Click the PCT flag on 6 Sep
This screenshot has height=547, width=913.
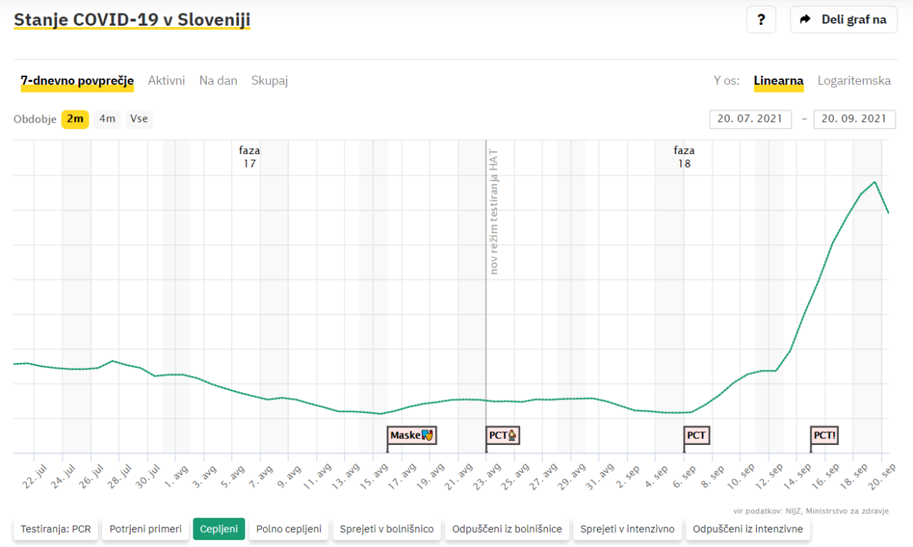click(x=696, y=435)
